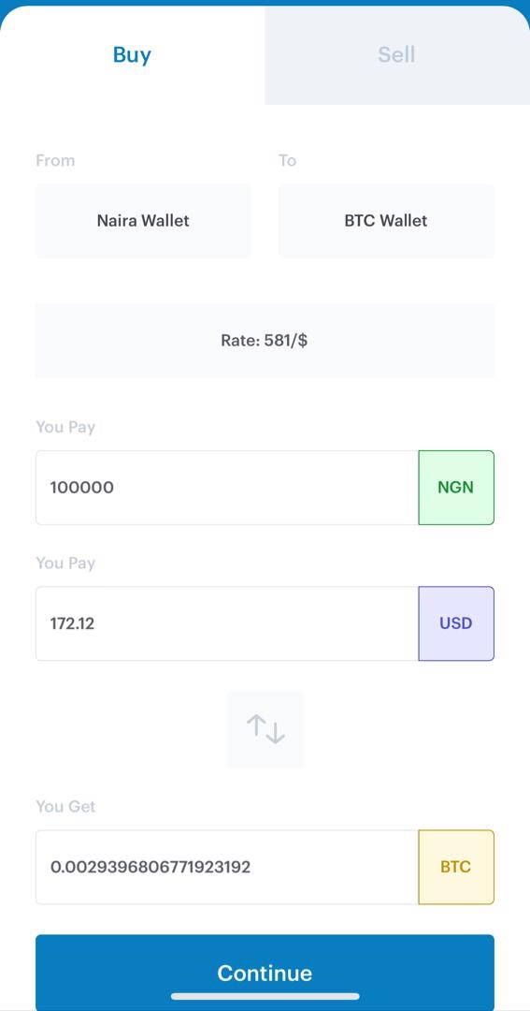Open the Naira Wallet source selector

[x=143, y=221]
